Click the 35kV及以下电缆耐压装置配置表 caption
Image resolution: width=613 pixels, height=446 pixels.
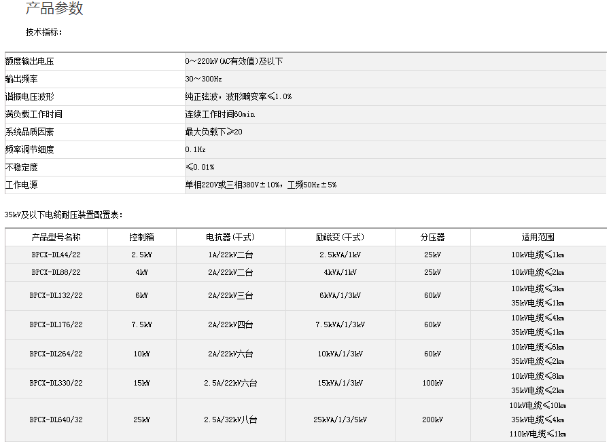tap(63, 215)
